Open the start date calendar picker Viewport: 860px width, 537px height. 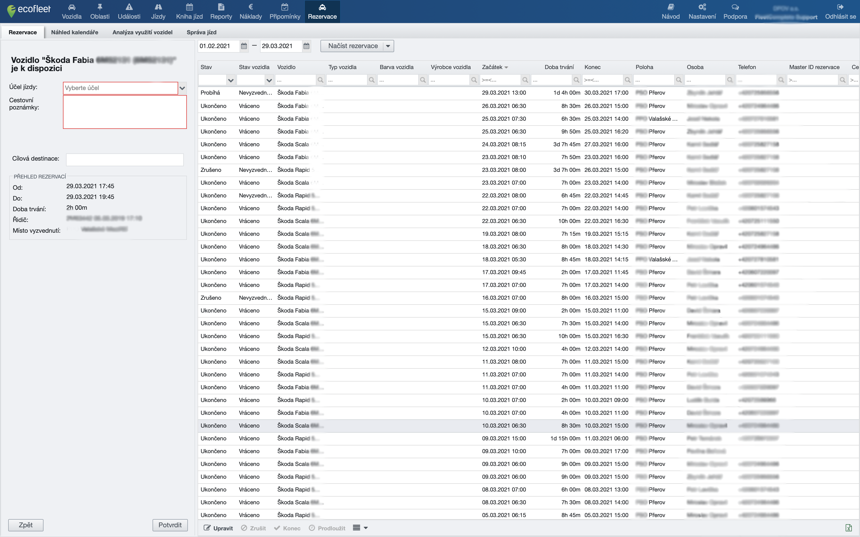(244, 46)
